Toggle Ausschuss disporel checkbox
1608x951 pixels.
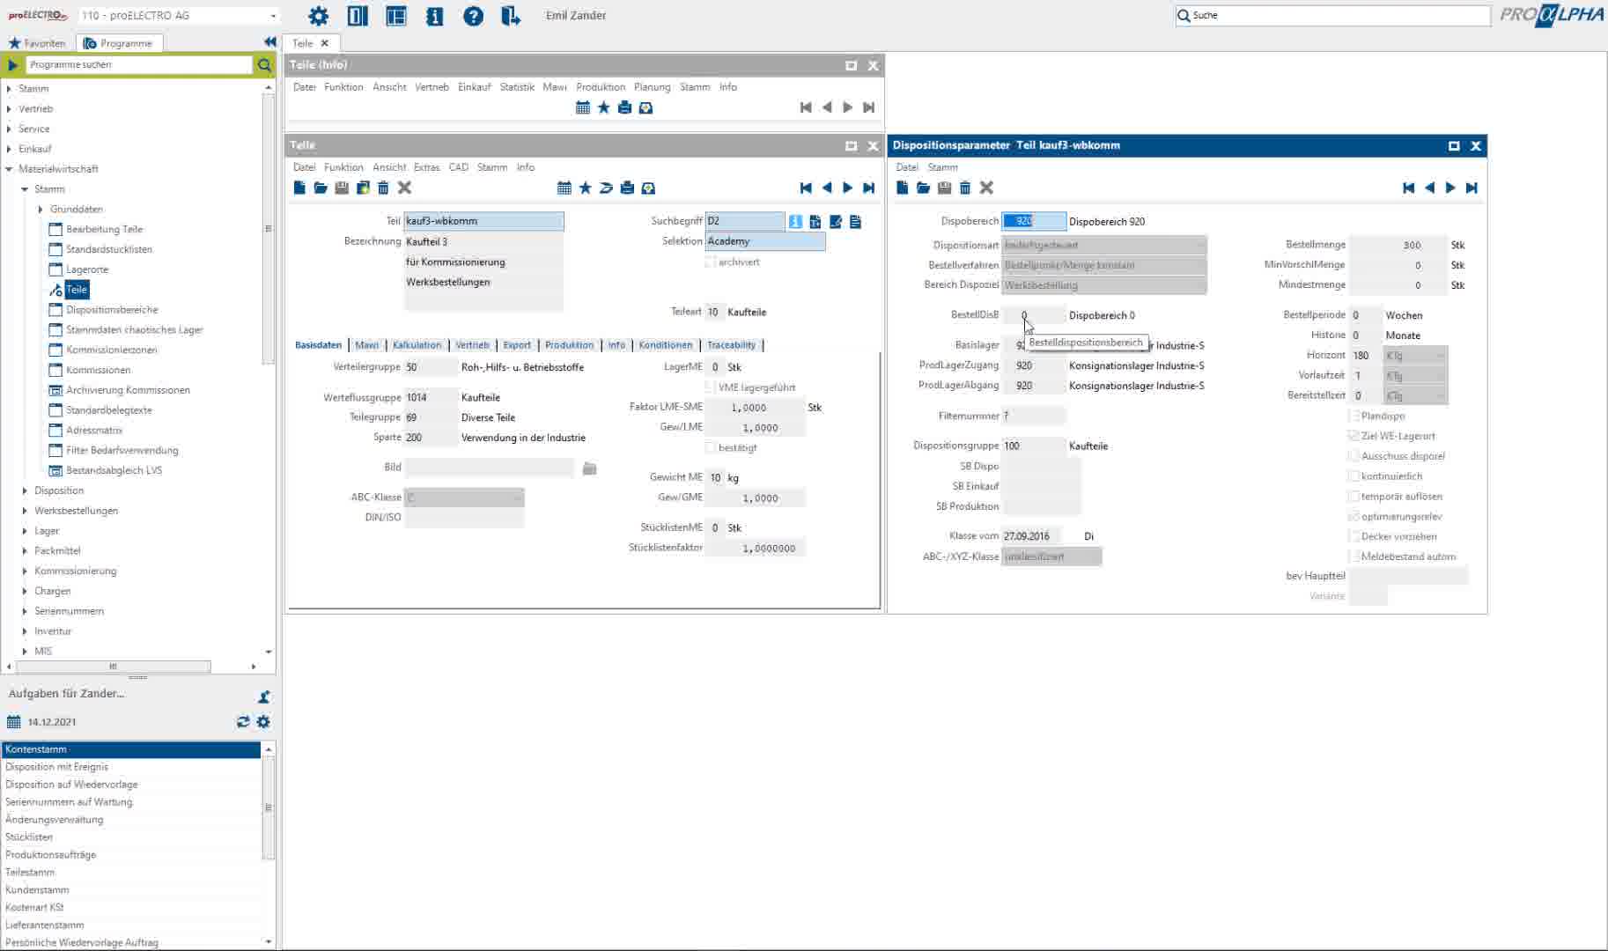pos(1354,456)
